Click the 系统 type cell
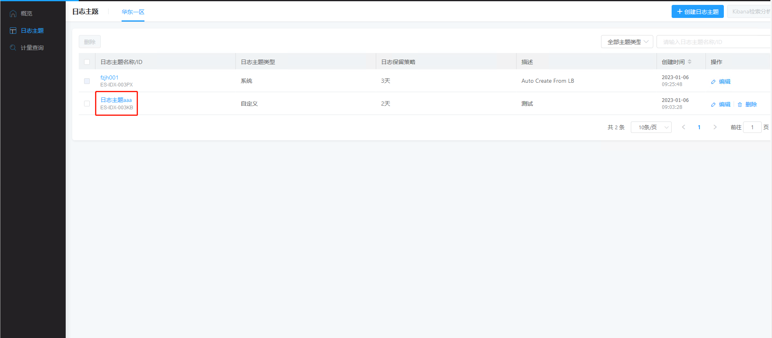Viewport: 772px width, 338px height. pos(246,81)
